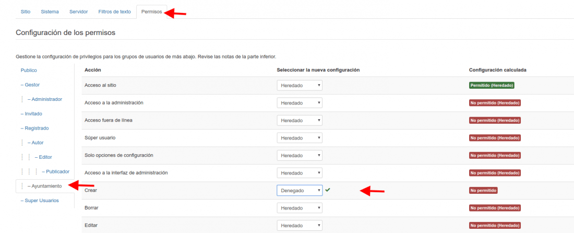Expand the Borrar permission dropdown
574x233 pixels.
pos(300,208)
